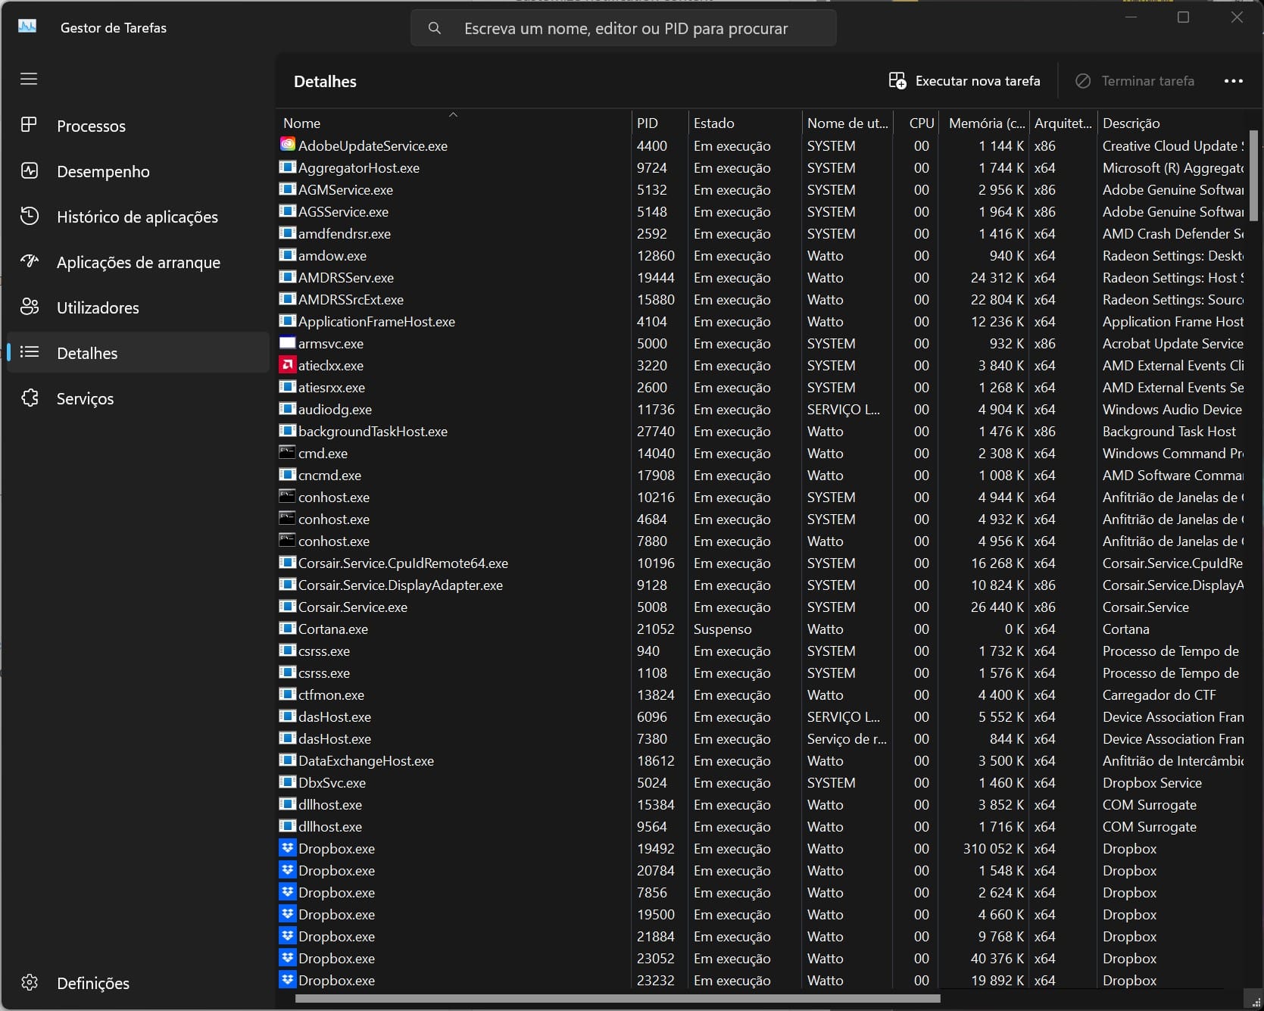
Task: Open Definições gear icon
Action: coord(29,983)
